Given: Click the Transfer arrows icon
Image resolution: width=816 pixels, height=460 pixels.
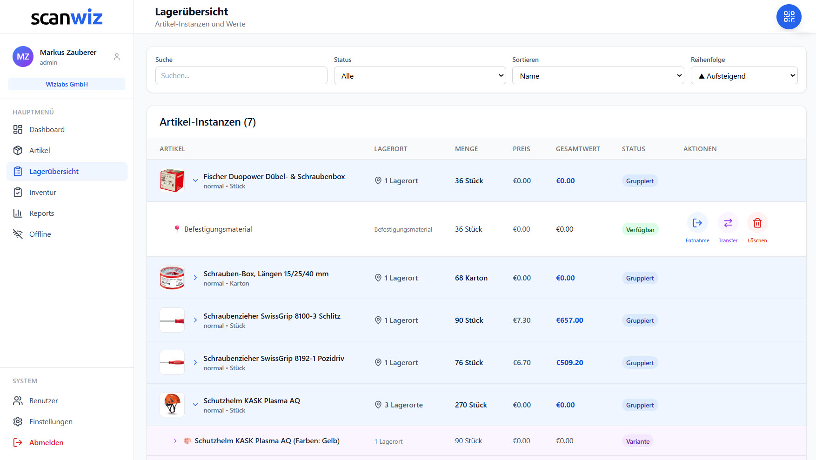Looking at the screenshot, I should click(x=728, y=223).
